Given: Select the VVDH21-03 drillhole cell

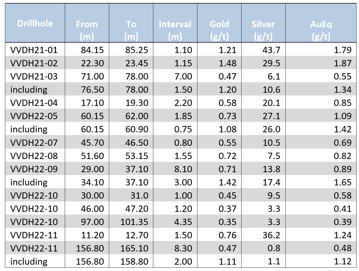Looking at the screenshot, I should click(34, 76).
